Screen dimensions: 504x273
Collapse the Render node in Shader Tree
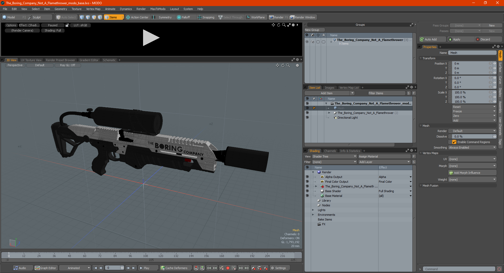[x=313, y=172]
